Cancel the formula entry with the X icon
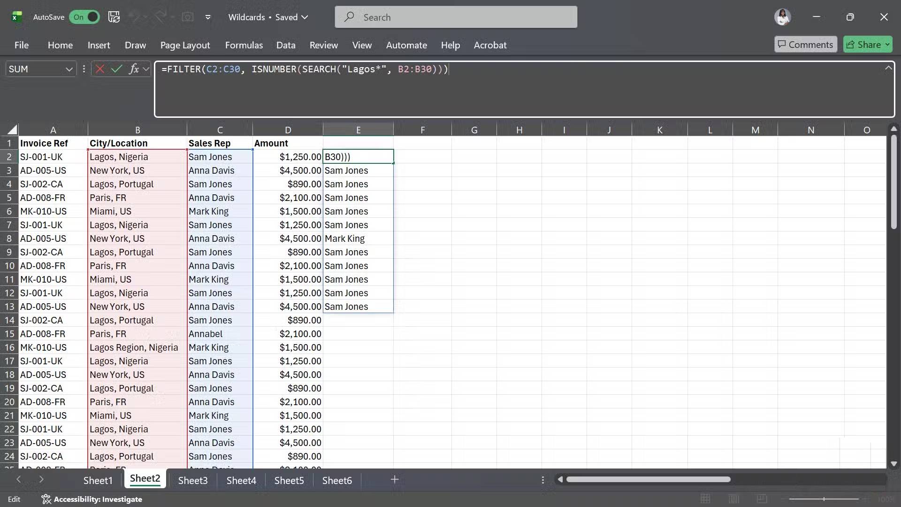 pyautogui.click(x=100, y=69)
